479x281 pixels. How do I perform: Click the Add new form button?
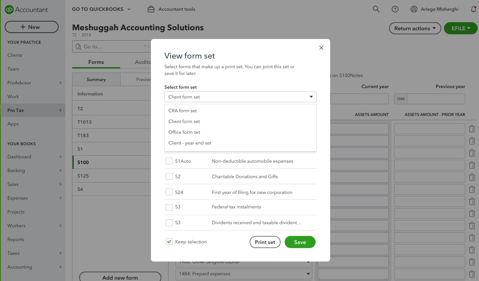120,278
